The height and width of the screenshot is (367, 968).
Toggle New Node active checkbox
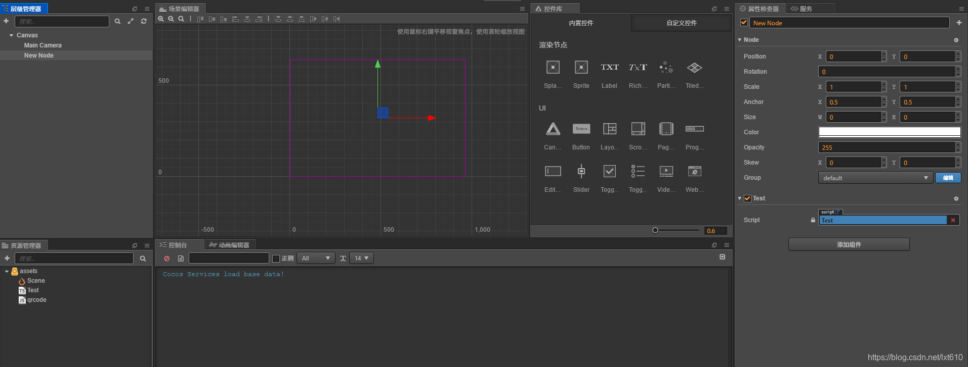coord(744,22)
